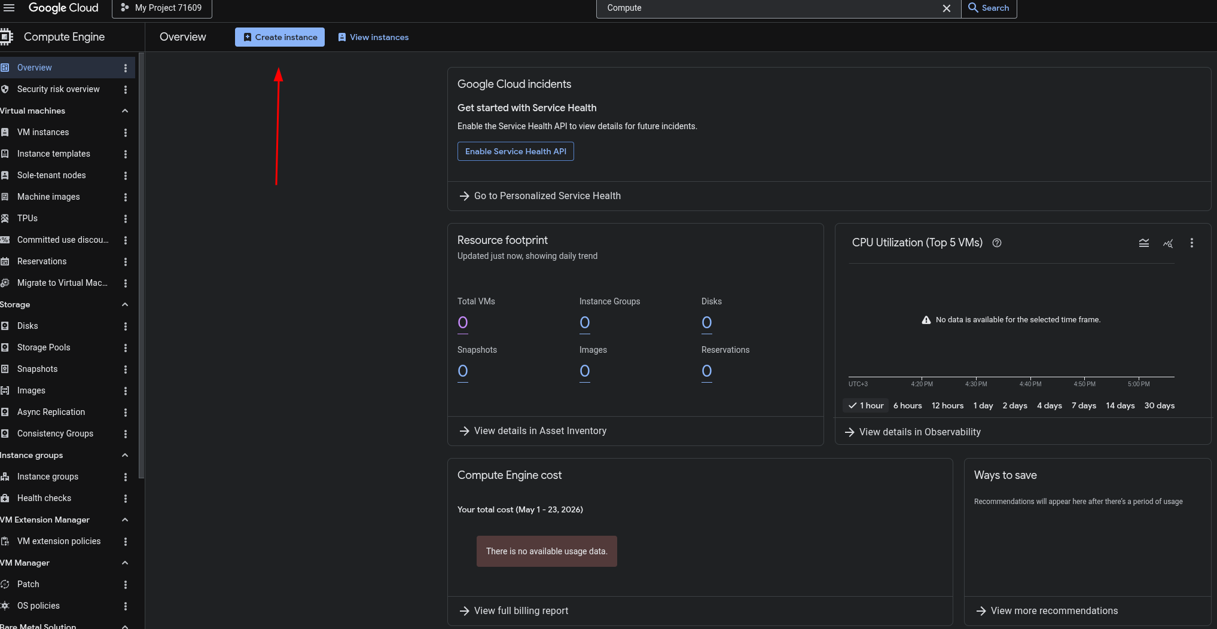Viewport: 1217px width, 629px height.
Task: Open View more recommendations
Action: click(x=1047, y=611)
